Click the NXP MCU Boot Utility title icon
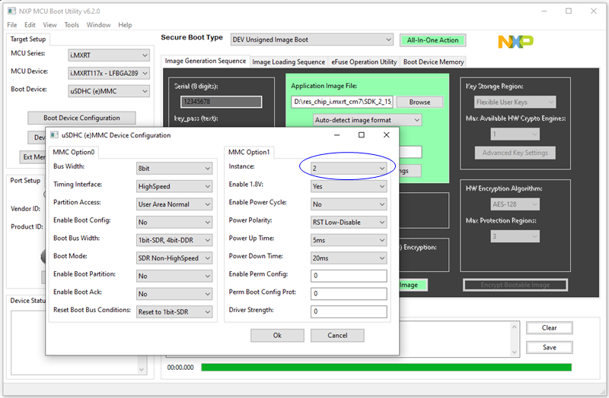Viewport: 609px width, 398px height. (11, 11)
